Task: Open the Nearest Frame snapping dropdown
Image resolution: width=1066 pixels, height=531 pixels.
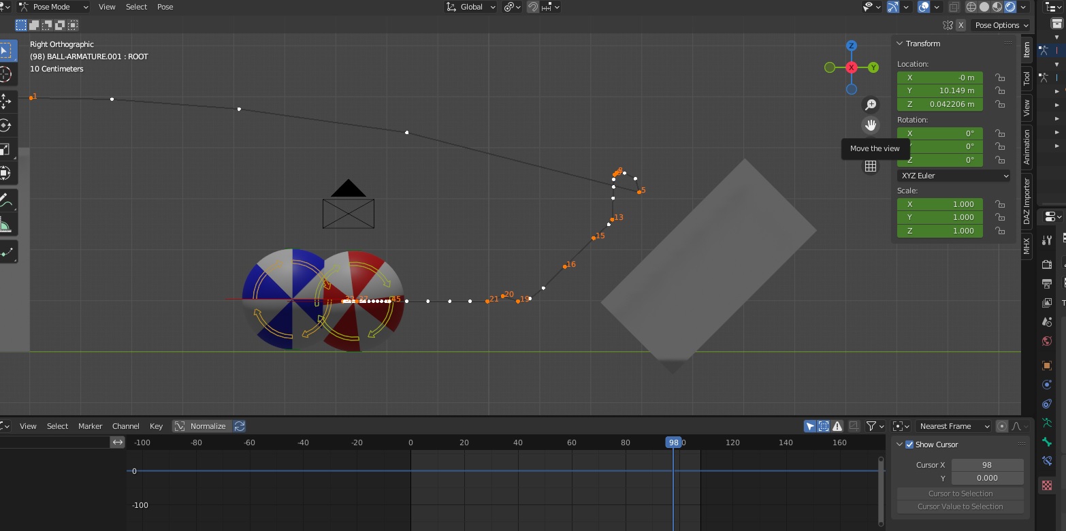Action: click(953, 426)
